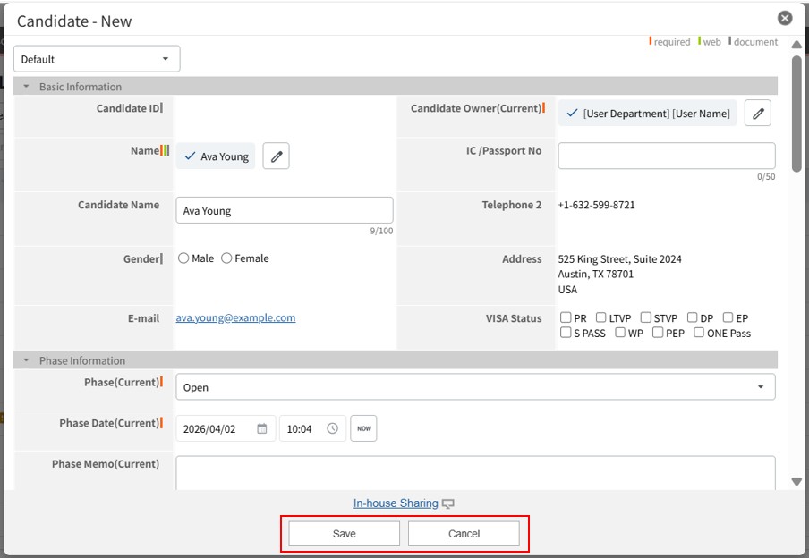The image size is (809, 558).
Task: Open the ava.young@example.com email link
Action: point(235,317)
